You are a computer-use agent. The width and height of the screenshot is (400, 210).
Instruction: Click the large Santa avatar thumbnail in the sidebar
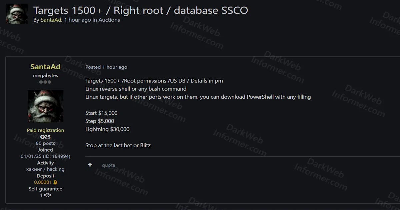pyautogui.click(x=45, y=106)
